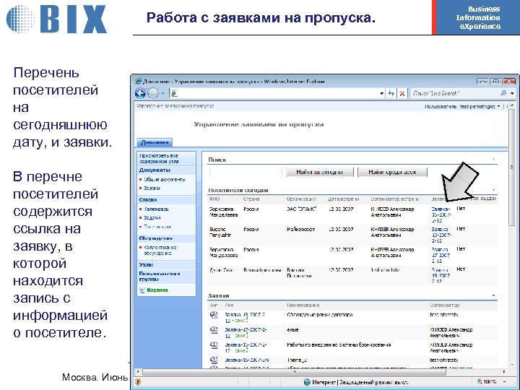Click the browser Back arrow button
Image resolution: width=520 pixels, height=390 pixels.
[x=140, y=93]
